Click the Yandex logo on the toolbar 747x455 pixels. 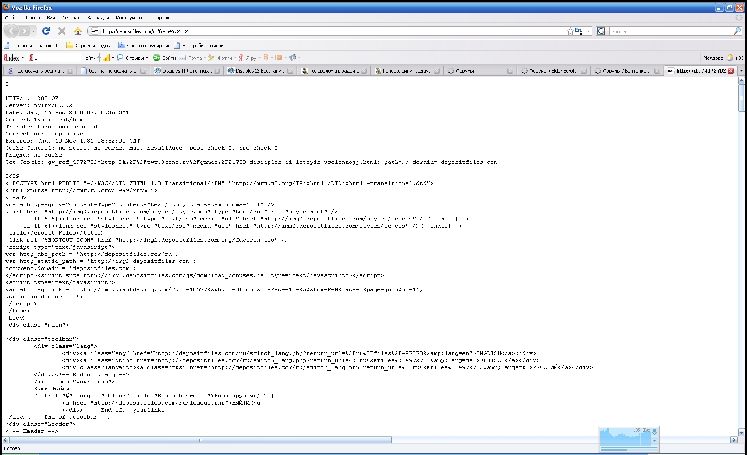[11, 58]
